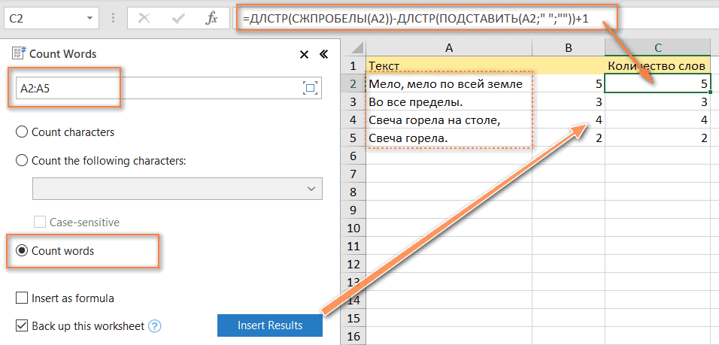
Task: Click cell A3 containing Во все пределы
Action: click(448, 101)
